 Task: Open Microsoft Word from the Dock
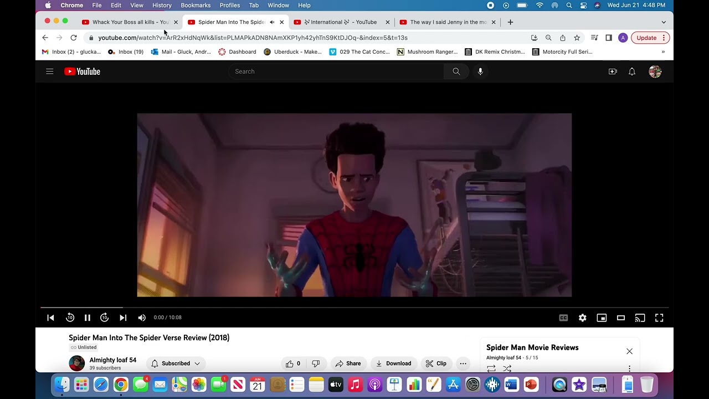click(x=511, y=385)
